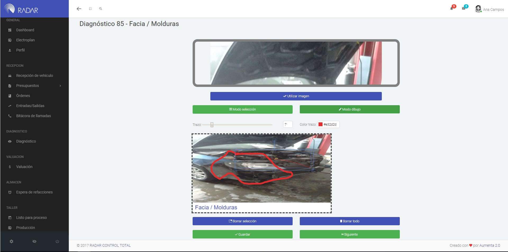The image size is (508, 252).
Task: Open search with the magnifier icon
Action: (x=101, y=9)
